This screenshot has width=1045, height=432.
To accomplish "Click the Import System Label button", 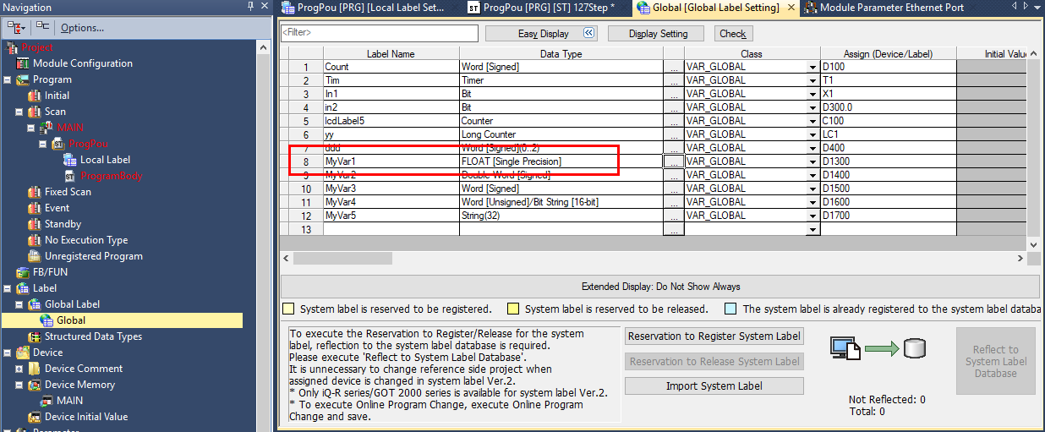I will (x=714, y=386).
